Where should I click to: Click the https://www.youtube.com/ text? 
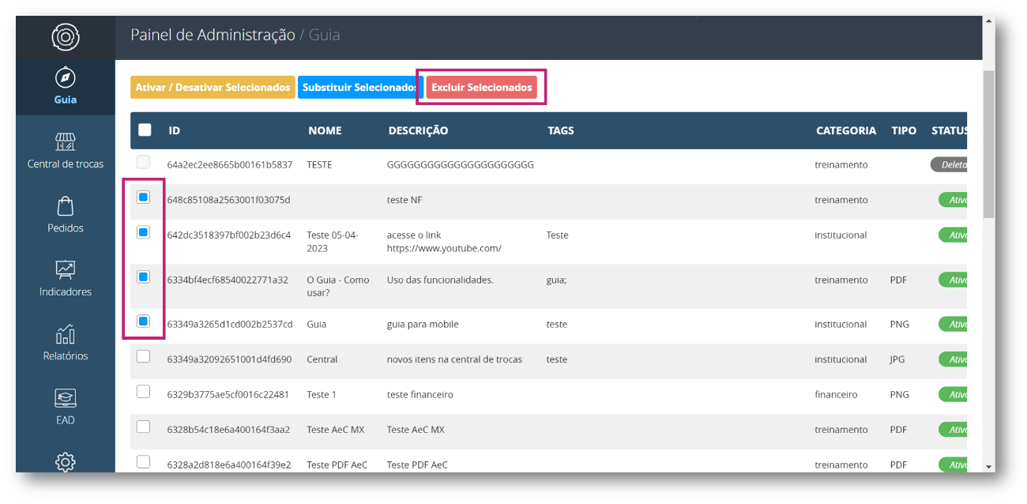pos(444,248)
